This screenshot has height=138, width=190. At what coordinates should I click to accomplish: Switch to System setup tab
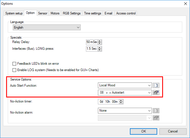[14, 13]
